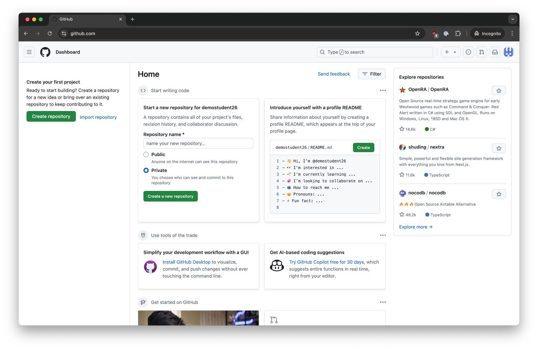The width and height of the screenshot is (538, 350).
Task: Open the shuding / nextra repository link
Action: [x=426, y=147]
